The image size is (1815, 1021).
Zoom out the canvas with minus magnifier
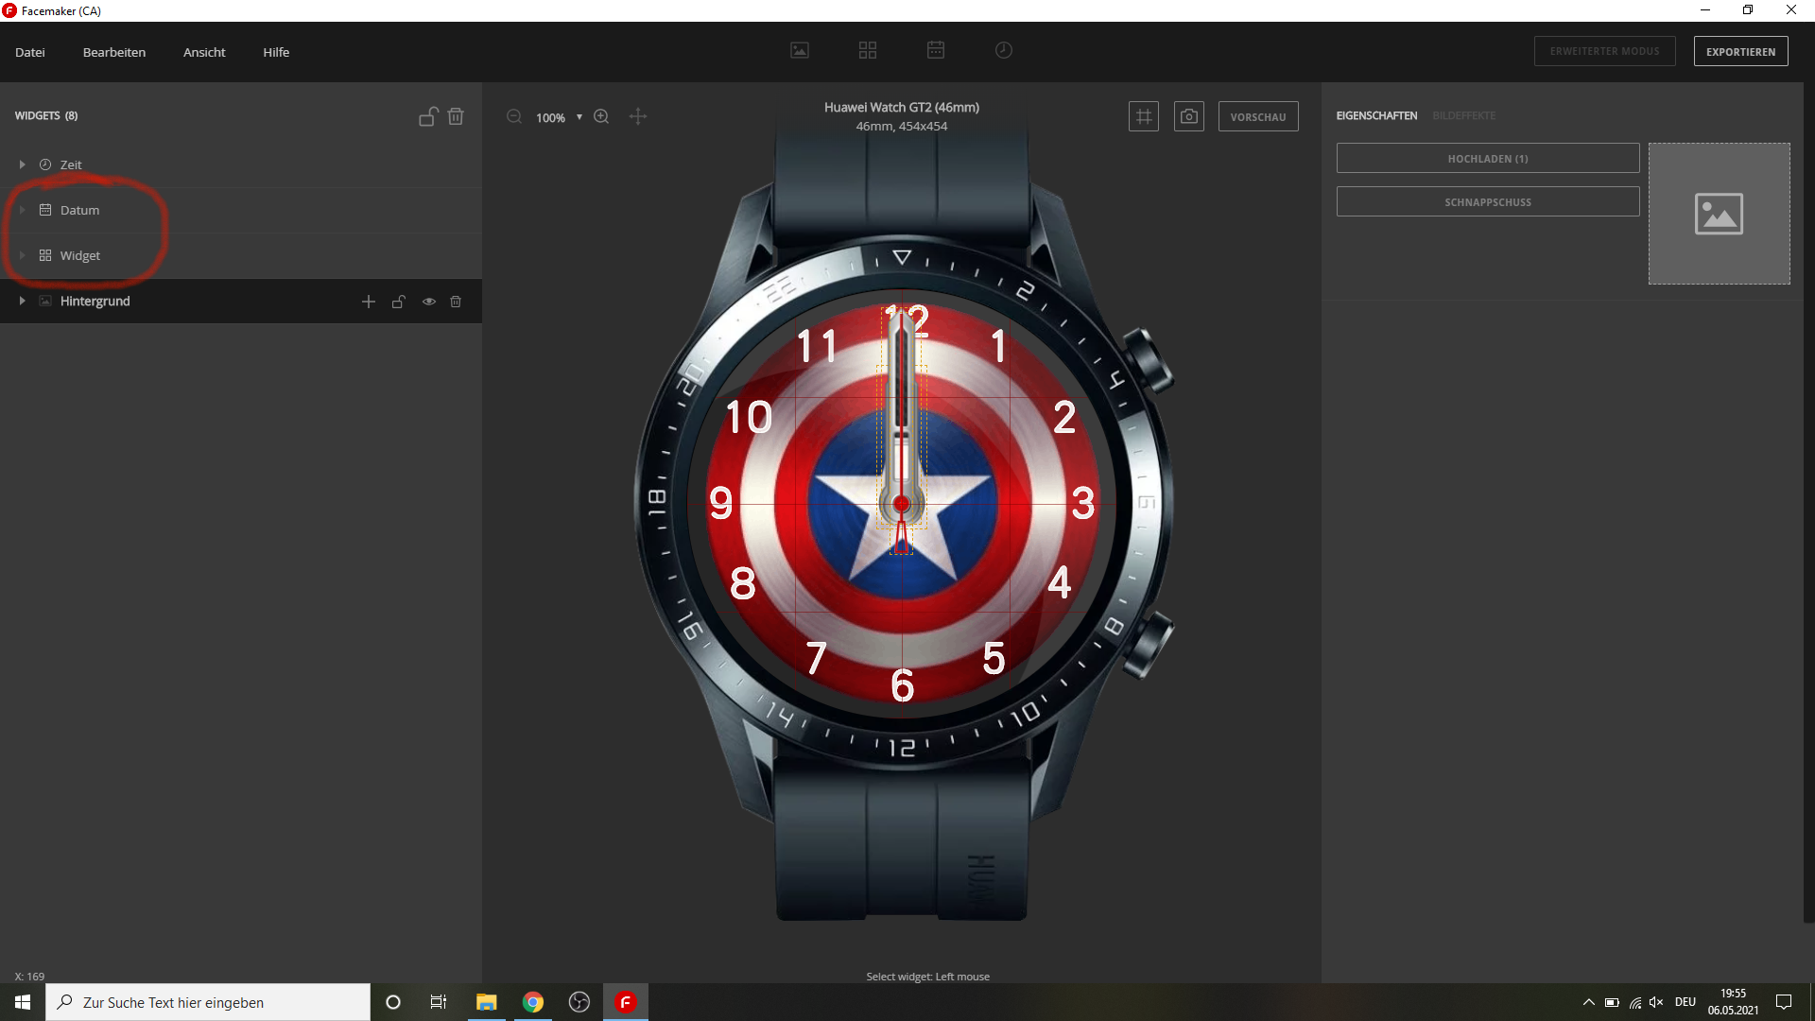coord(514,117)
